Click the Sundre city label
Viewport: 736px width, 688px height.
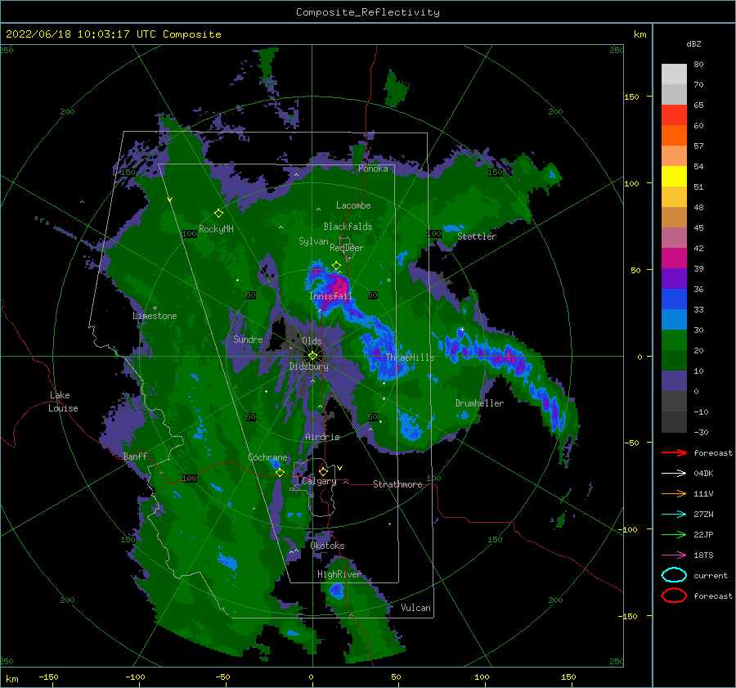tap(248, 339)
